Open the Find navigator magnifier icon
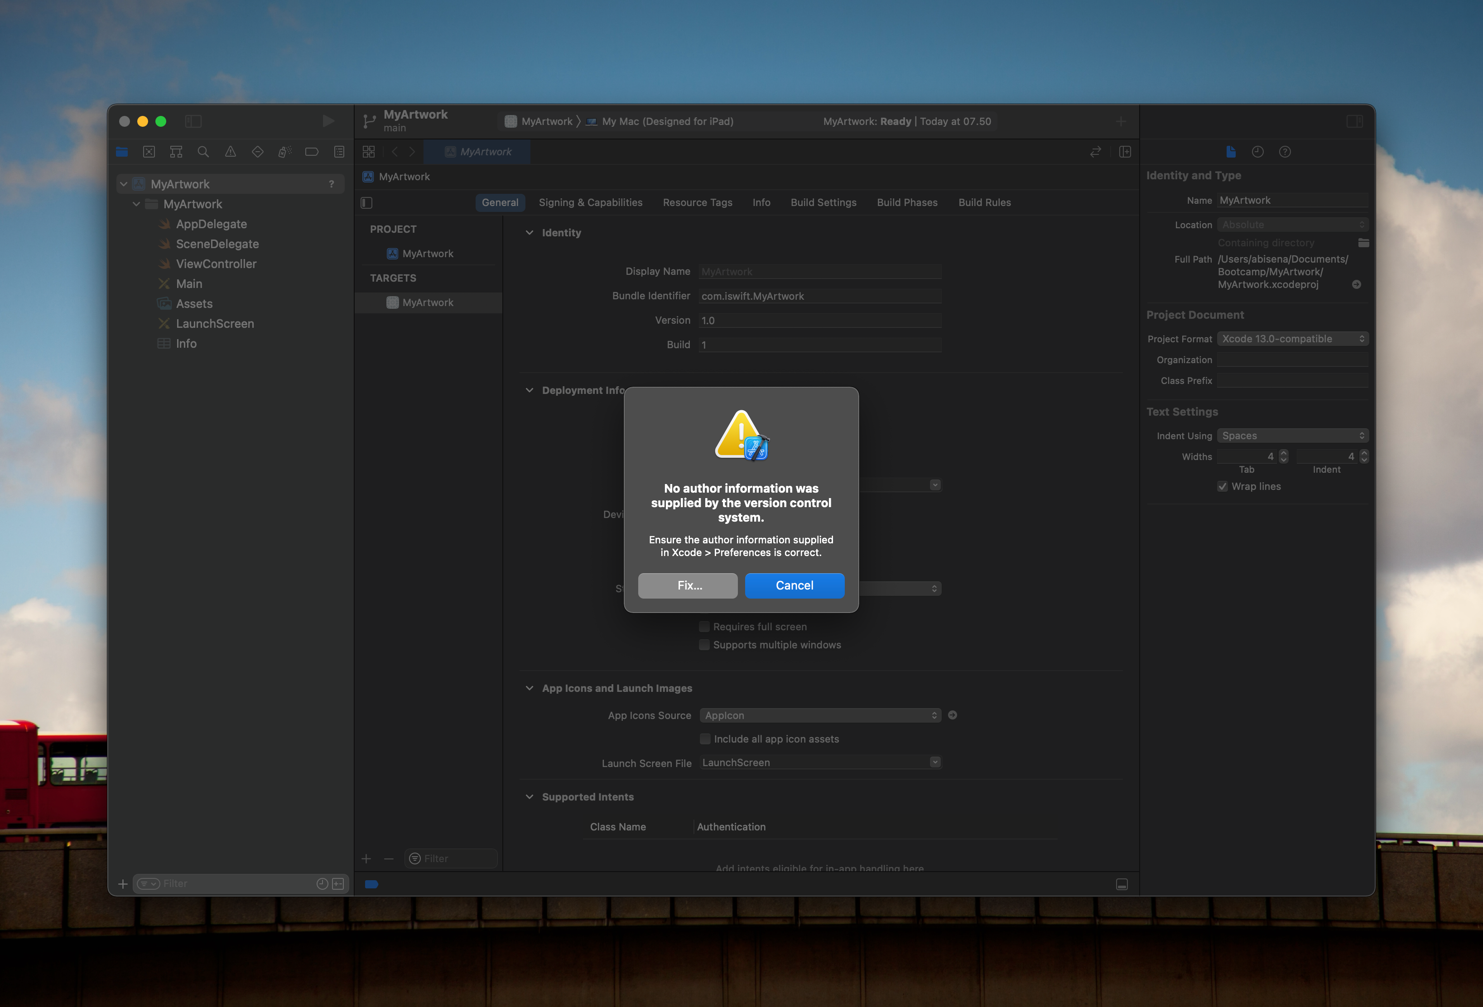The image size is (1483, 1007). click(x=203, y=152)
